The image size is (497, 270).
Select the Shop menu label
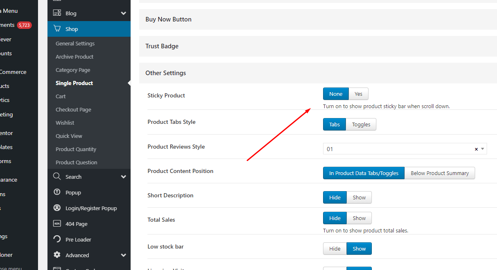pyautogui.click(x=71, y=29)
